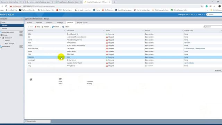Open the Name column dropdown arrow
The height and width of the screenshot is (125, 222).
pyautogui.click(x=65, y=31)
